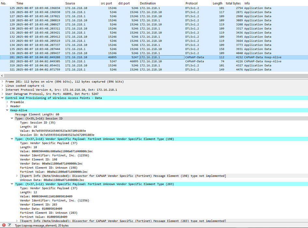Collapse the Keep-Alive section
Viewport: 308px width, 228px height.
click(x=7, y=110)
